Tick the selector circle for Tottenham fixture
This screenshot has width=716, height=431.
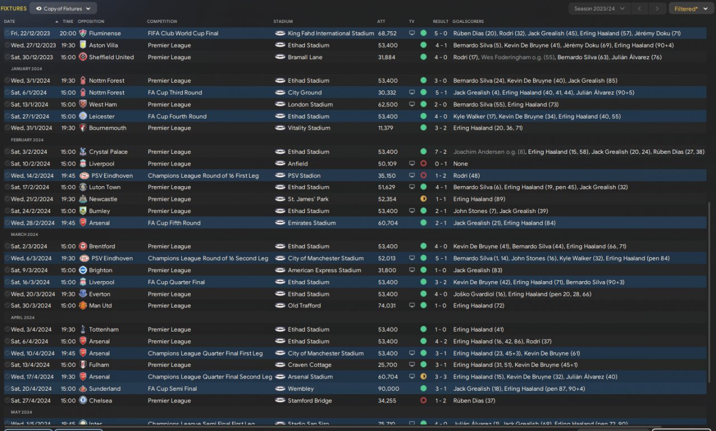click(7, 330)
